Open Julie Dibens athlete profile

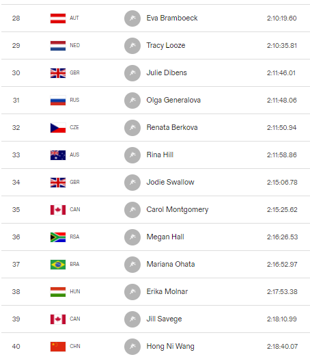click(x=167, y=72)
